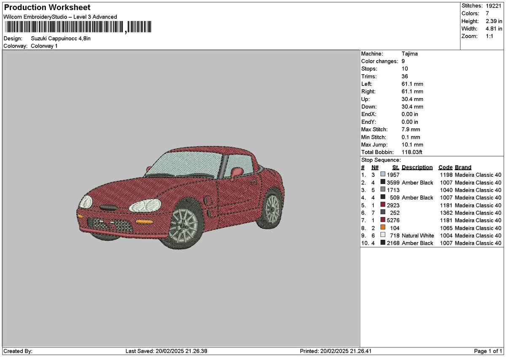Screen dimensions: 506x357
Task: Select the 'St.' column header
Action: pyautogui.click(x=396, y=168)
